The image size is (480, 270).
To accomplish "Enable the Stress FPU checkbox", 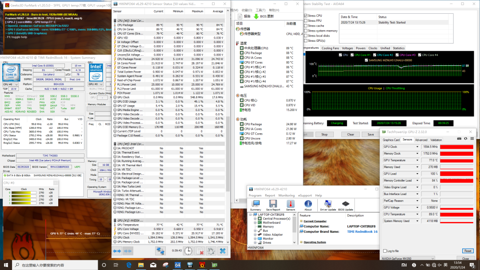I will pyautogui.click(x=306, y=20).
